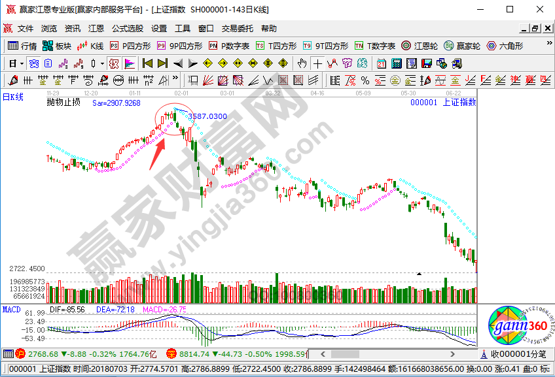
Task: Select the hand pan tool
Action: click(x=302, y=63)
